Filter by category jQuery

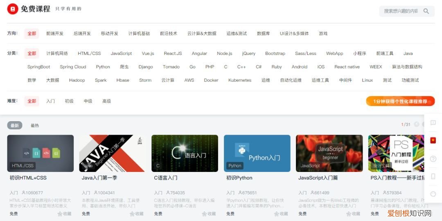coord(249,53)
